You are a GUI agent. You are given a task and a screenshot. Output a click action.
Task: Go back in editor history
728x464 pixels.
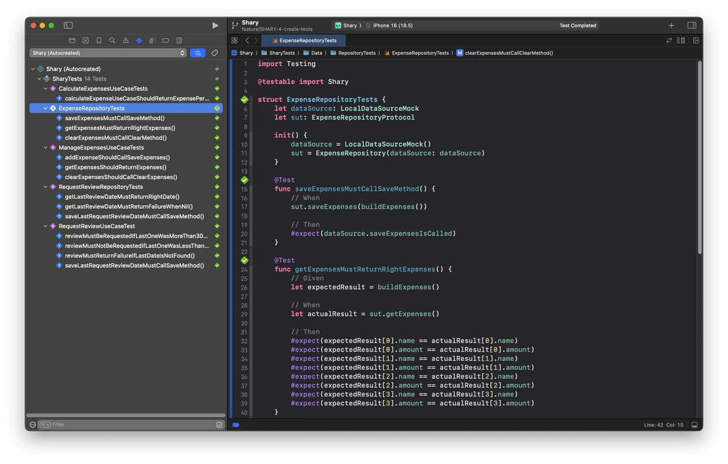(x=247, y=41)
